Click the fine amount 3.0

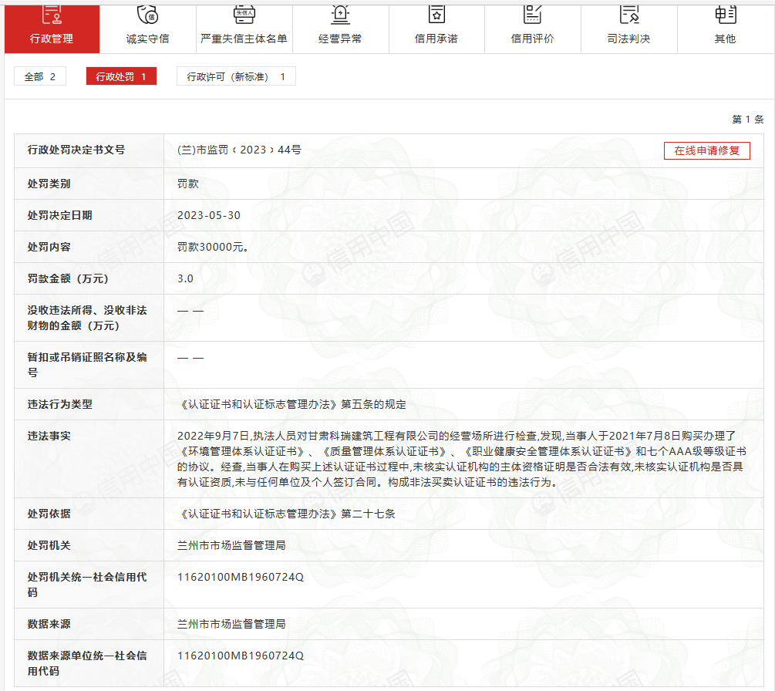pyautogui.click(x=185, y=278)
